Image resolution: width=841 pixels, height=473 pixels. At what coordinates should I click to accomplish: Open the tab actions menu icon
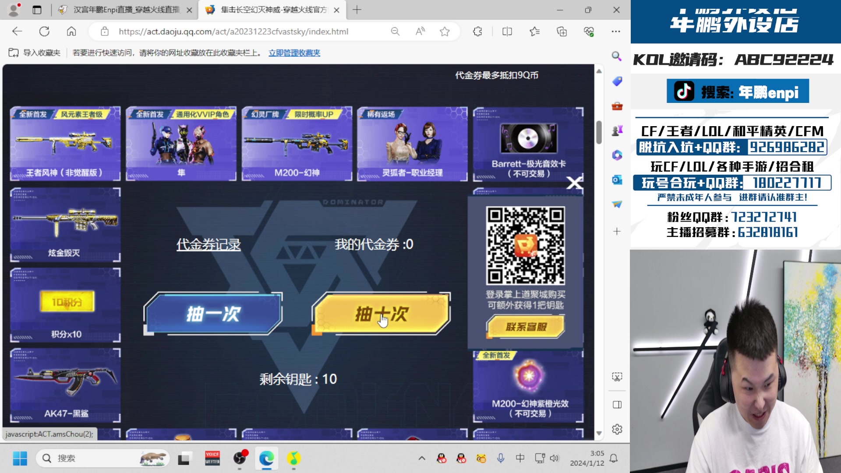37,10
